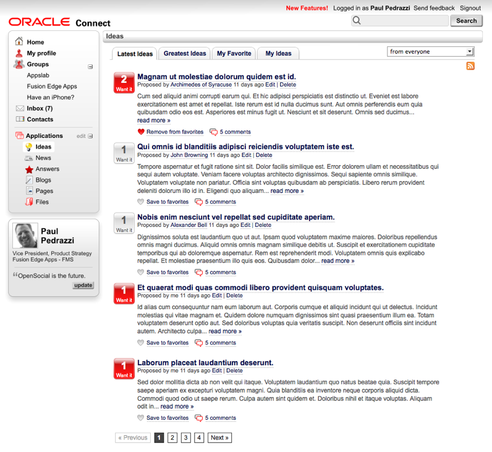Open the New Features! link
The width and height of the screenshot is (492, 452).
tap(307, 8)
